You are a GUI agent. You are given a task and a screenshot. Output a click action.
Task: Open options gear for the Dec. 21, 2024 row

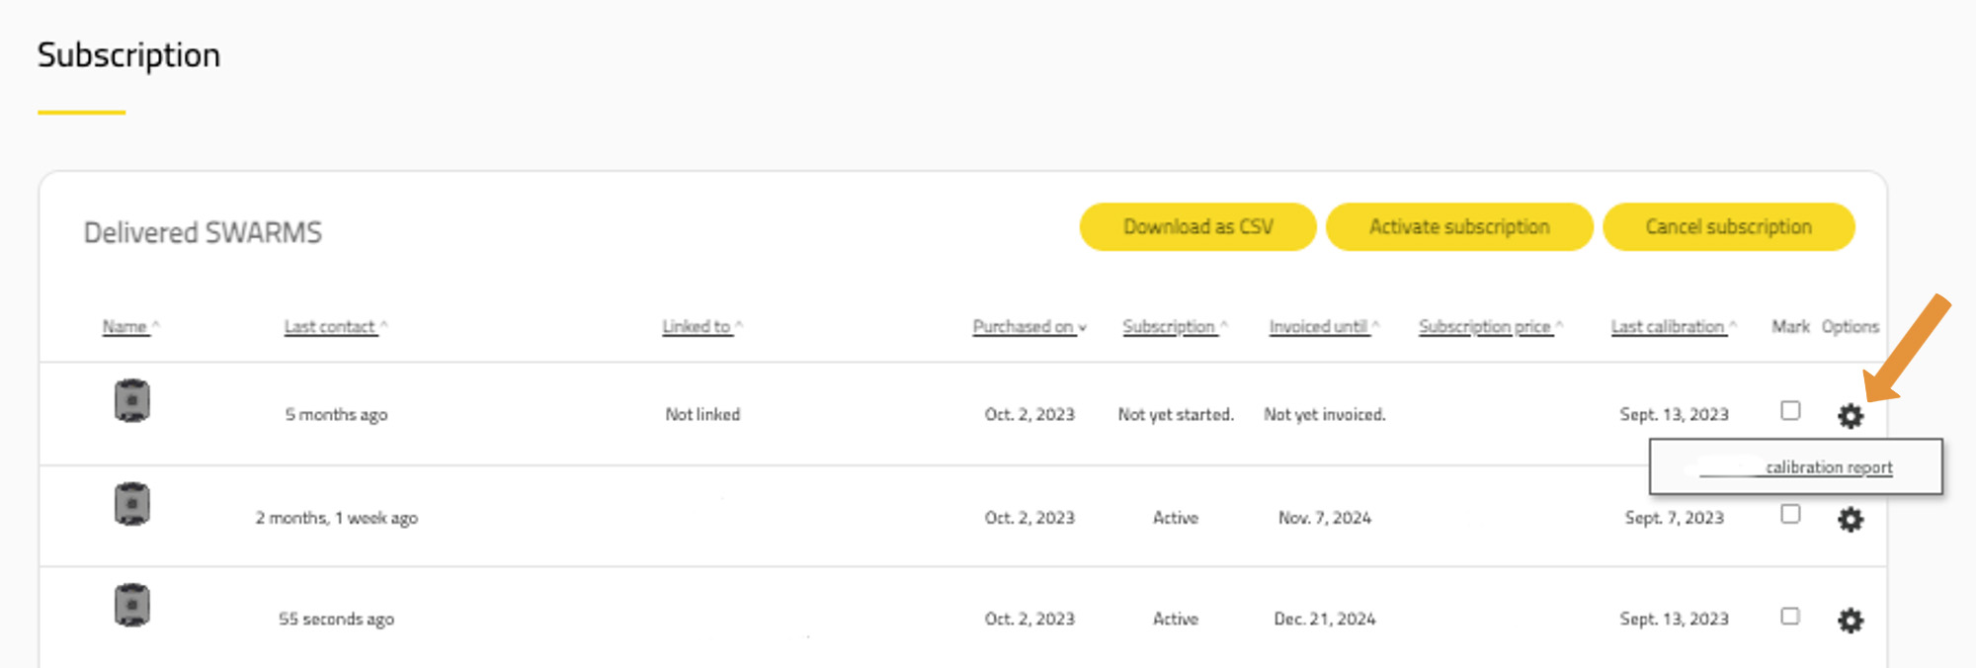[x=1850, y=621]
